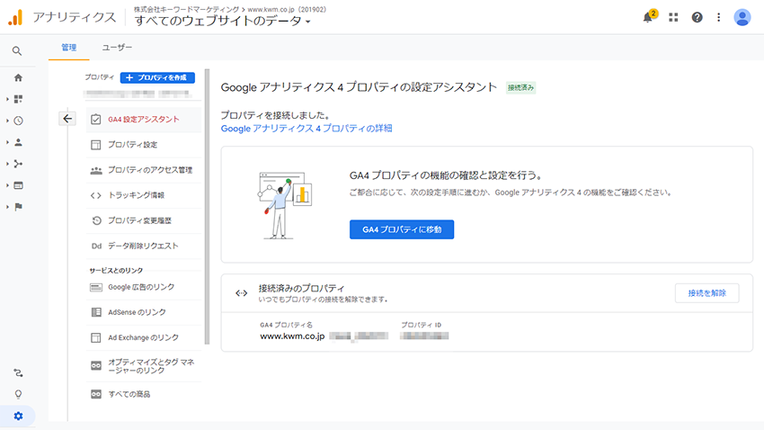764x430 pixels.
Task: Go to Home icon in sidebar
Action: pos(19,77)
